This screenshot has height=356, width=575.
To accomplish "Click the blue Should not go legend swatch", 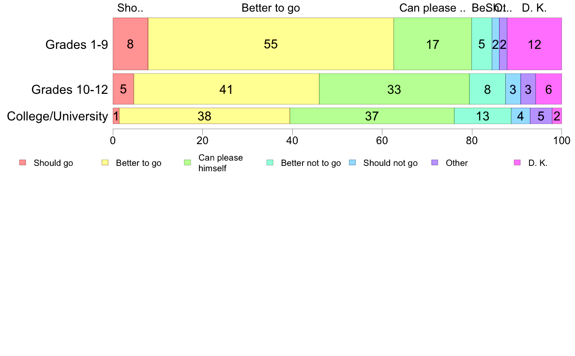I will (352, 163).
